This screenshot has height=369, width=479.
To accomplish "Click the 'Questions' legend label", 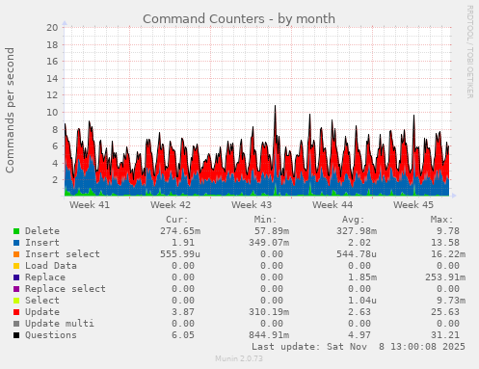I will [51, 335].
